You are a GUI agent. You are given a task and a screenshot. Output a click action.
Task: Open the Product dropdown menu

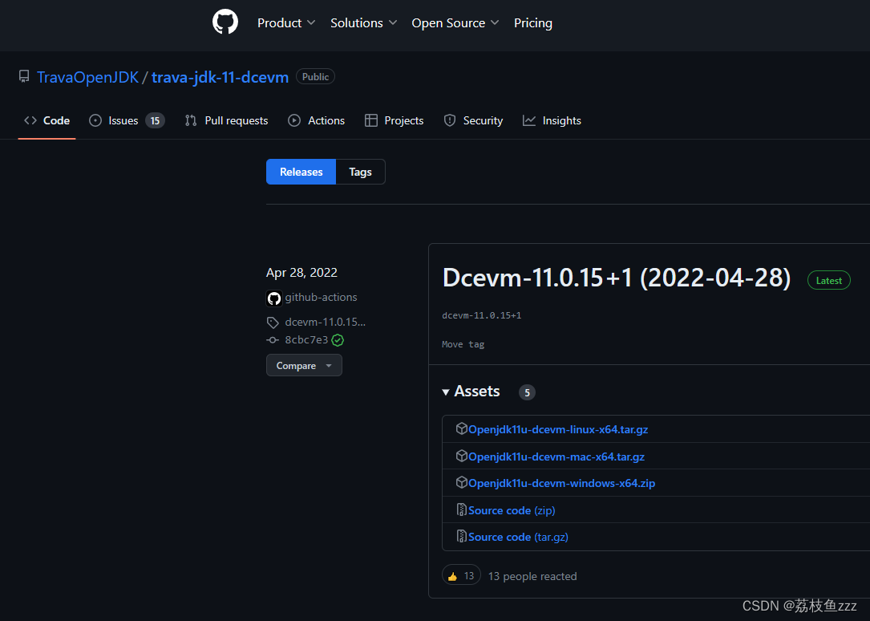[x=286, y=22]
